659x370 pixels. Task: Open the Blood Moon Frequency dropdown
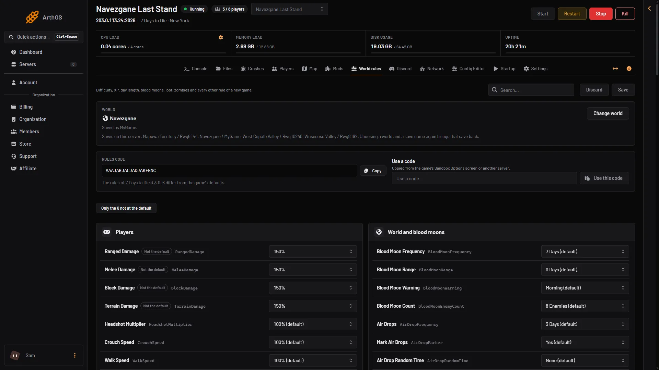pos(585,251)
